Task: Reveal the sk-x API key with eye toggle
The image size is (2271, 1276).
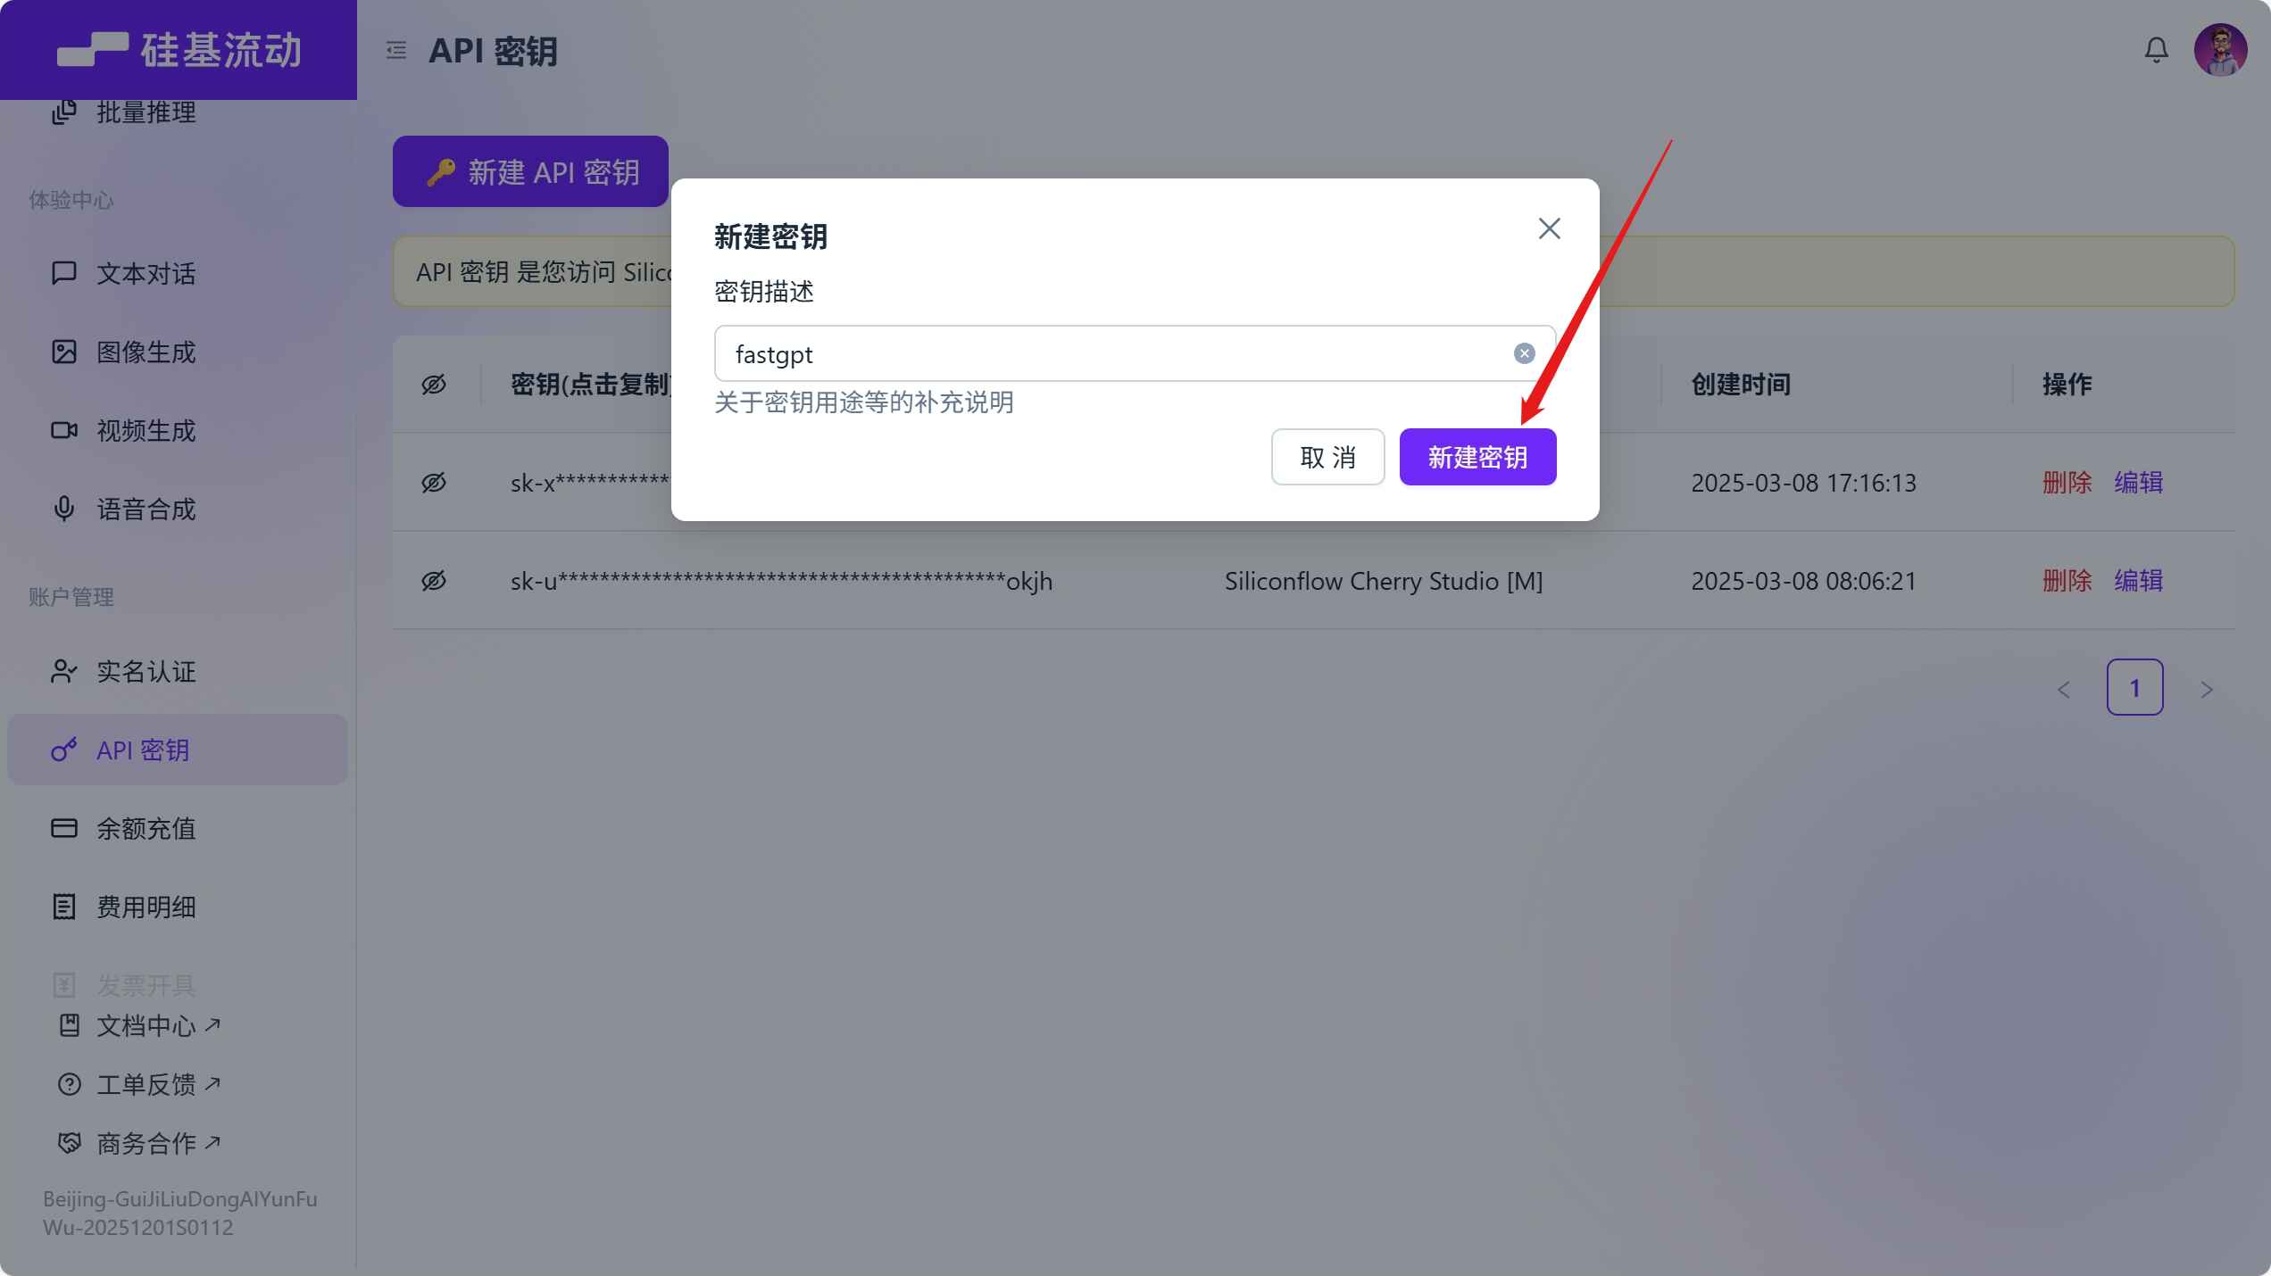Action: pos(433,482)
